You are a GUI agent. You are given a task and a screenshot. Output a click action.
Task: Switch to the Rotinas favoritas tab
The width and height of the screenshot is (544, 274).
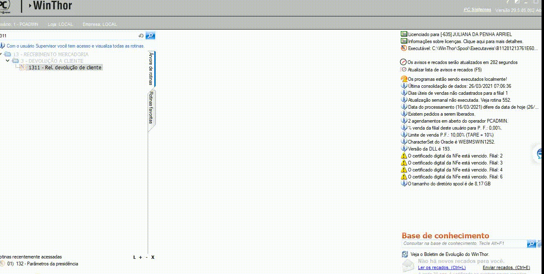(151, 107)
